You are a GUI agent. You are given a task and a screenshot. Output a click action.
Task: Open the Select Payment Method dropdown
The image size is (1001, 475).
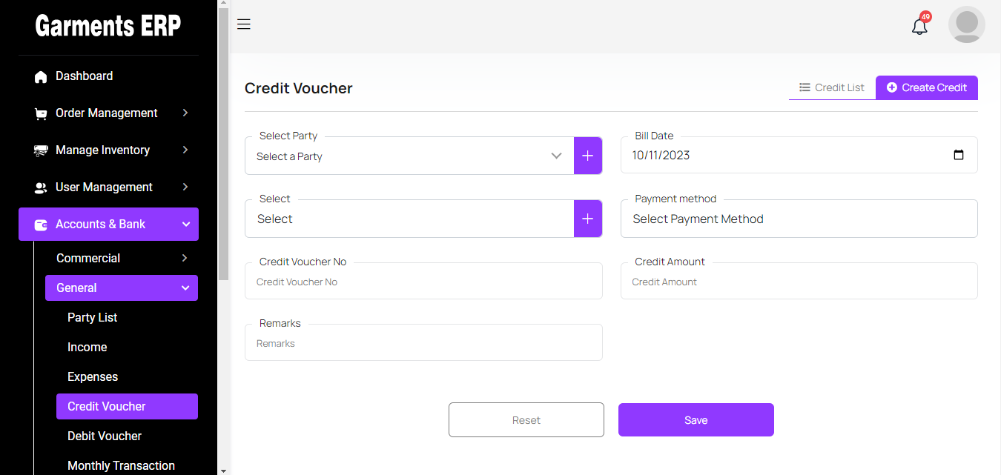click(x=799, y=219)
